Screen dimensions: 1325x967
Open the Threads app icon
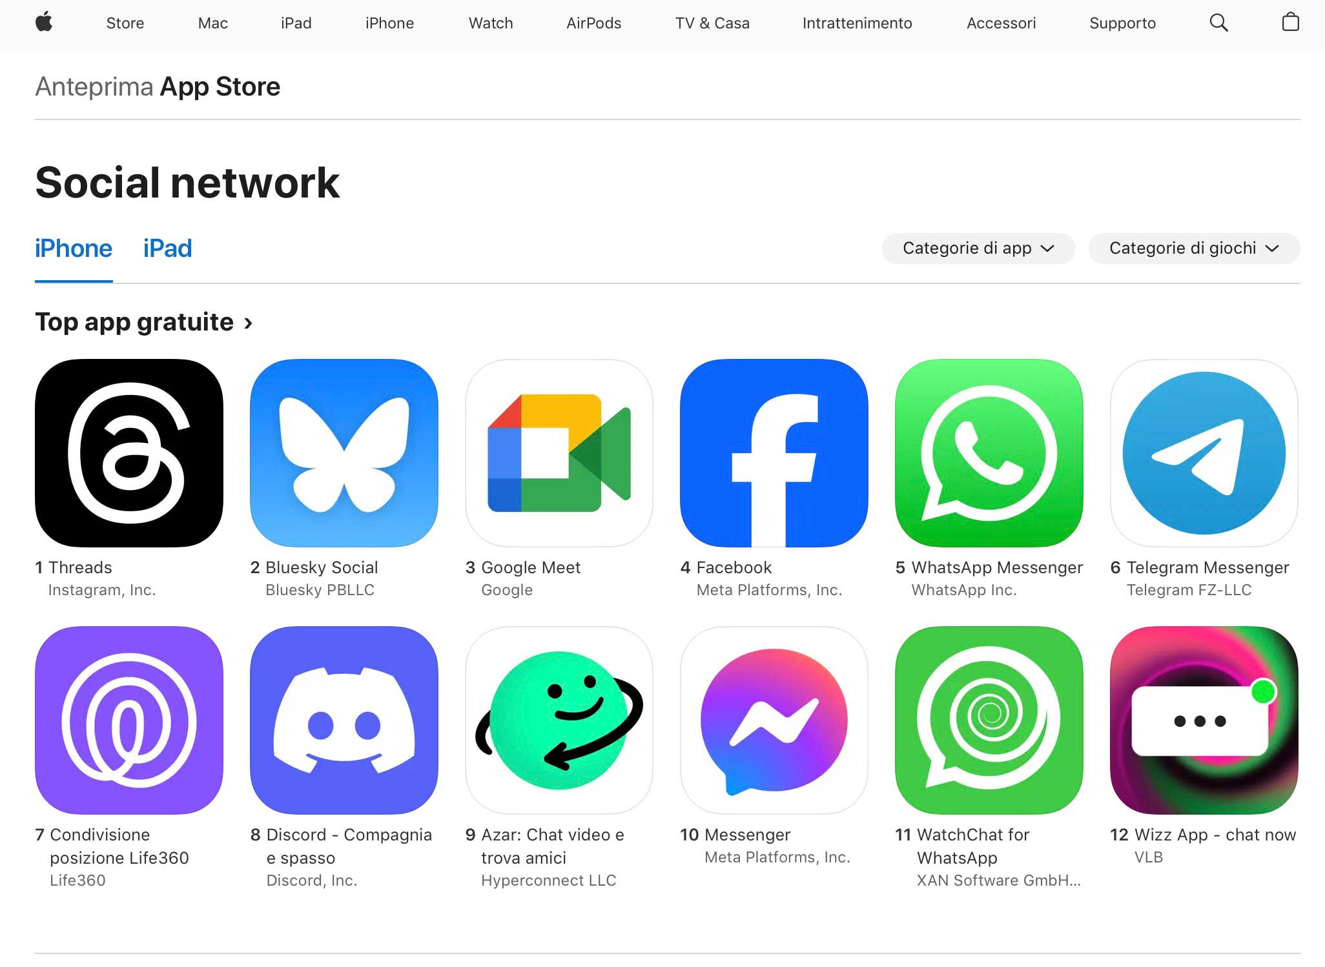coord(129,453)
